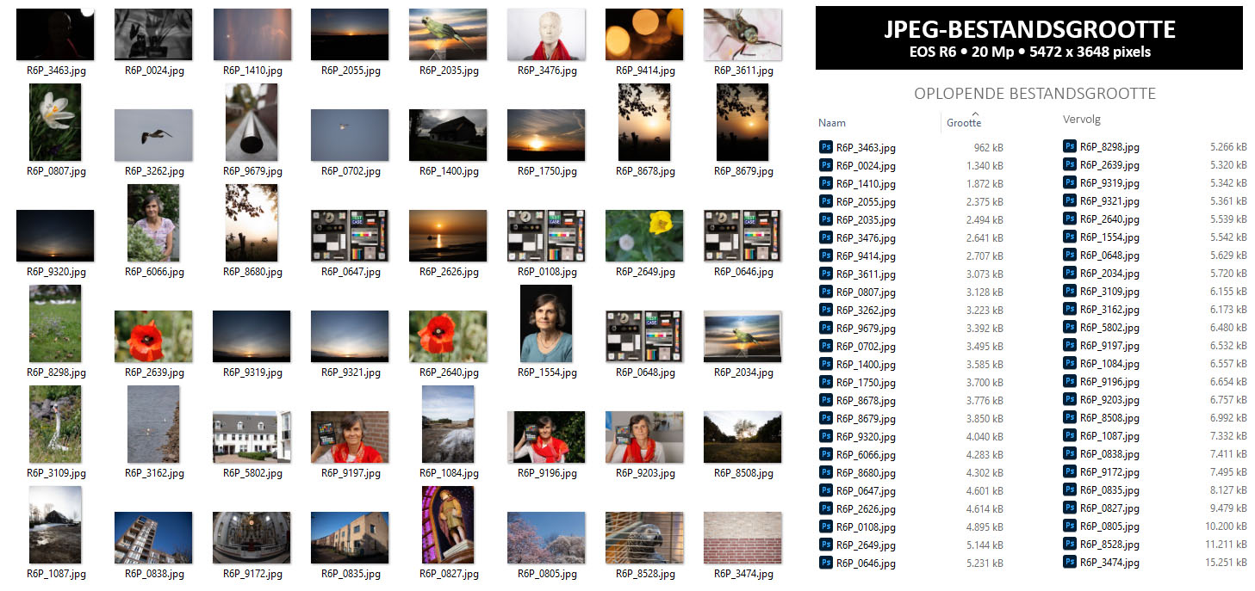Select the bokeh lights thumbnail R6P_9414.jpg

[644, 34]
